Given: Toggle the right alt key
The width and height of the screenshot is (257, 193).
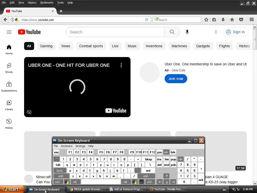Looking at the screenshot, I should tap(125, 182).
